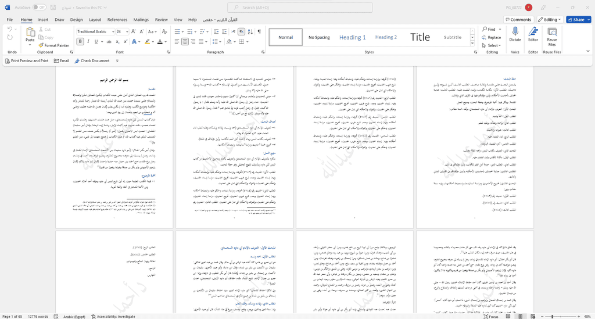Viewport: 595px width, 319px height.
Task: Switch to the Layout tab
Action: 95,20
